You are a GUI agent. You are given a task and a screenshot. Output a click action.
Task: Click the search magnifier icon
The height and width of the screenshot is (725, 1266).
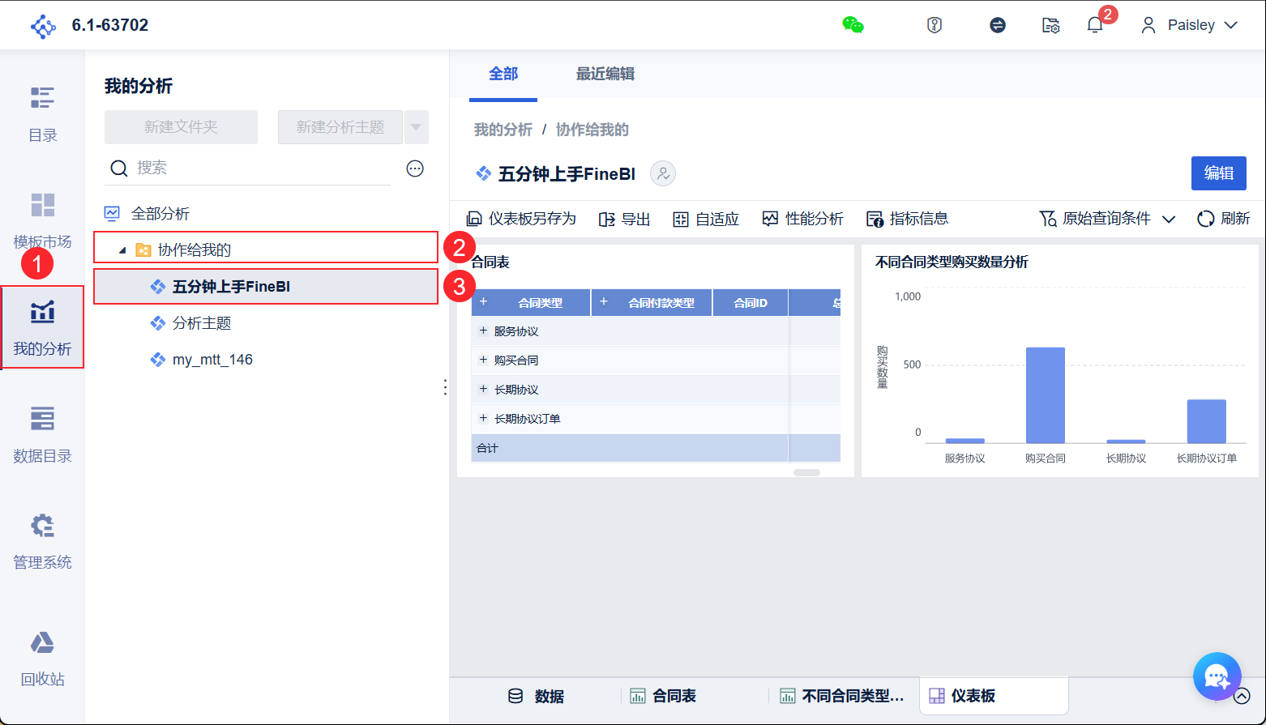[x=119, y=168]
